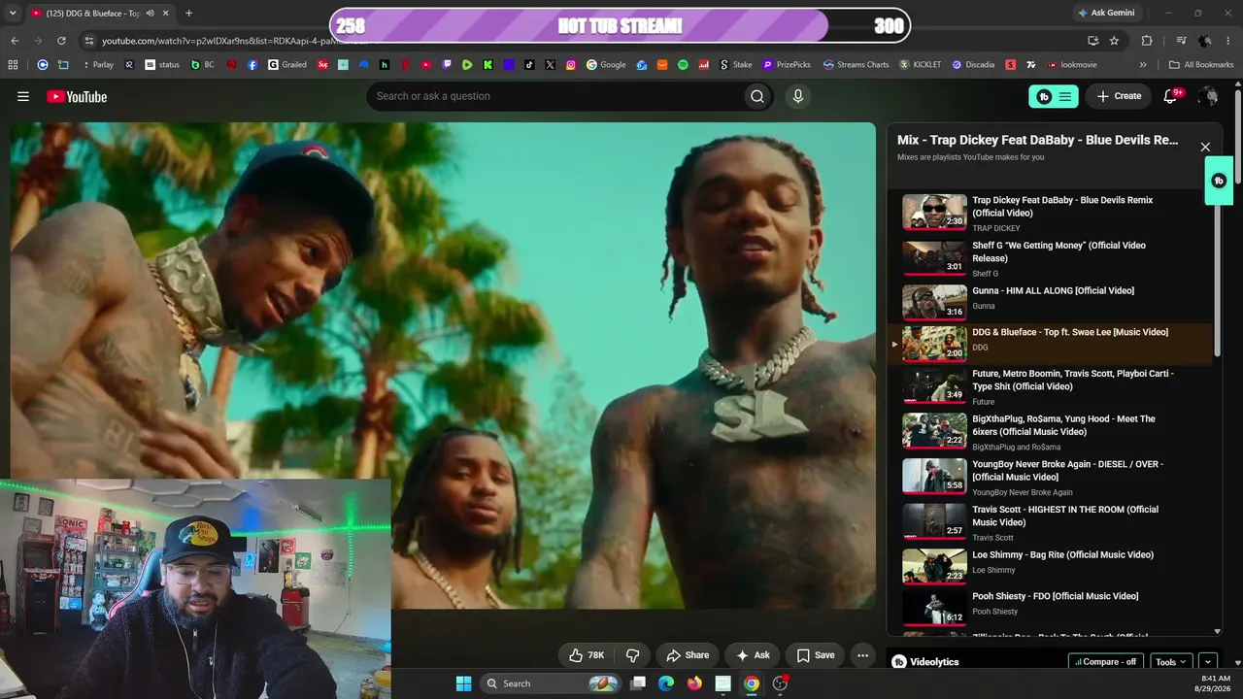Open the Instagram bookmark
Viewport: 1243px width, 699px height.
point(571,65)
